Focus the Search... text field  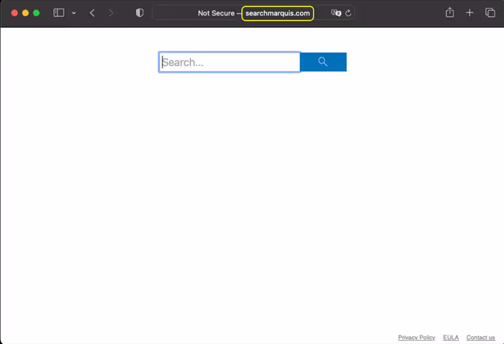pos(230,63)
